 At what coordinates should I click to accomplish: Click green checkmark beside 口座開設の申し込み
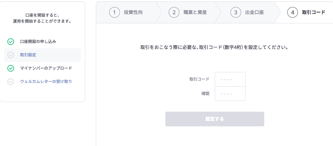11,42
